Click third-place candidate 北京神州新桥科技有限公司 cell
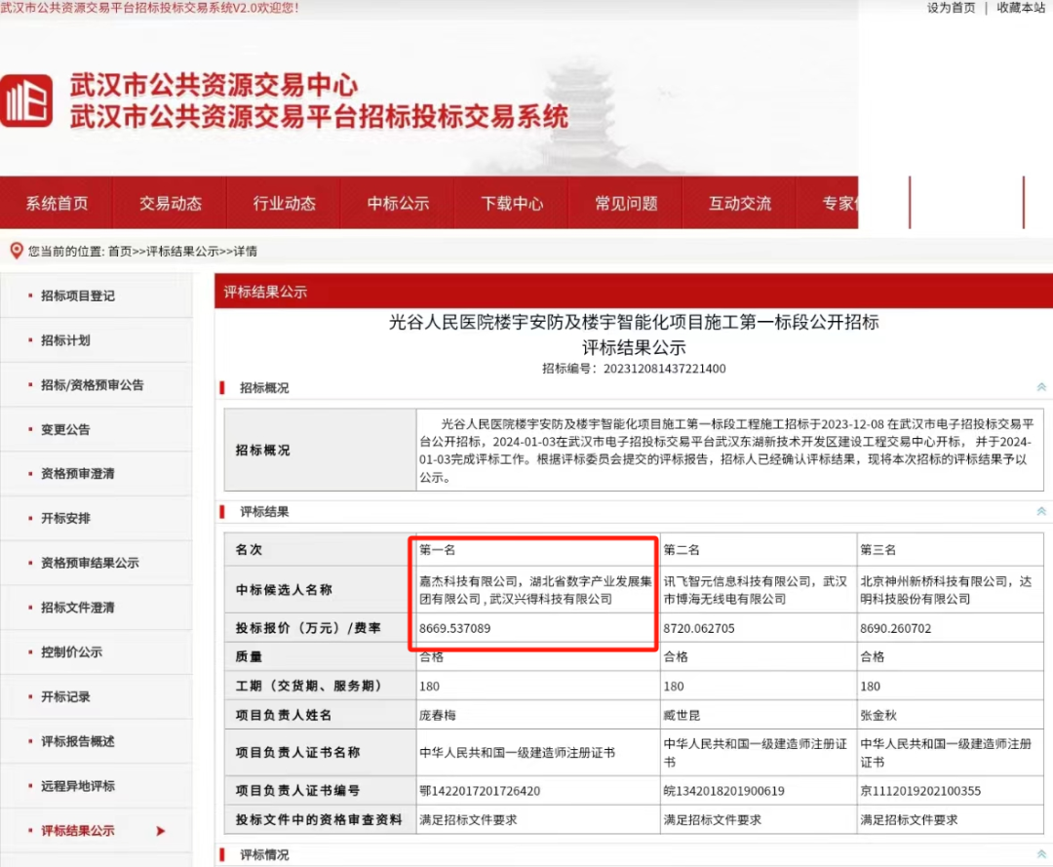 (x=951, y=590)
